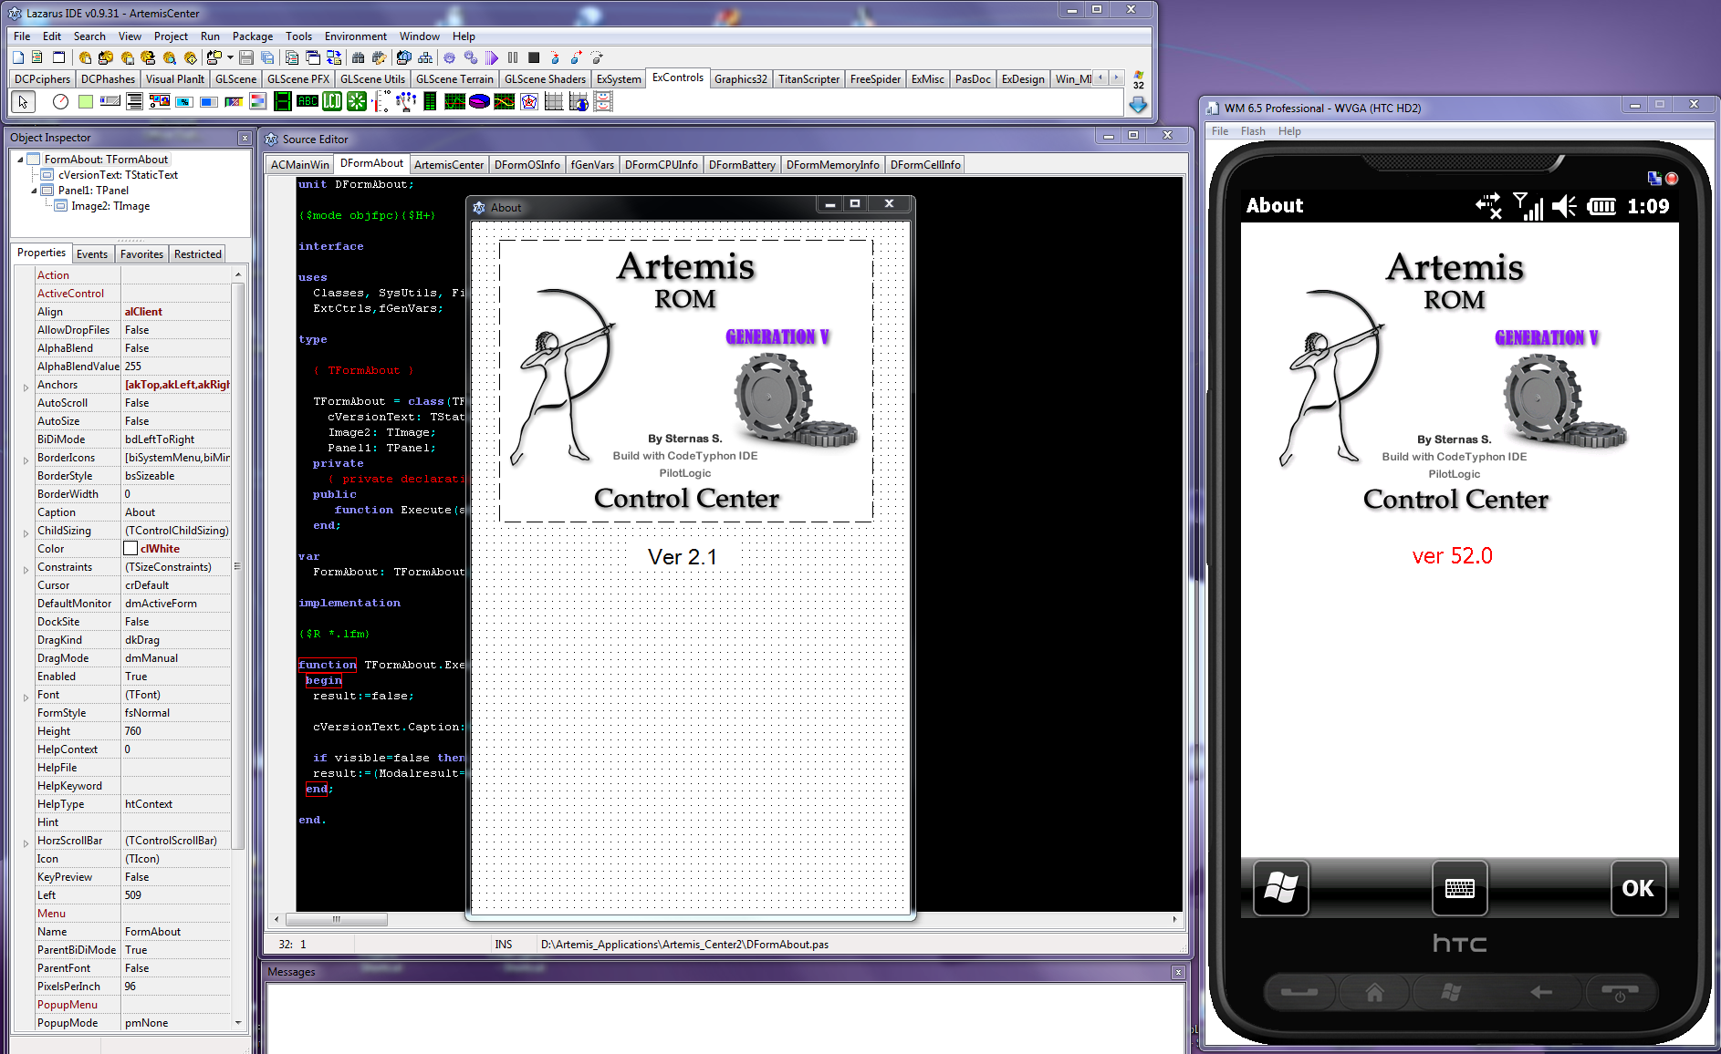Click the Height property value 760

point(176,731)
